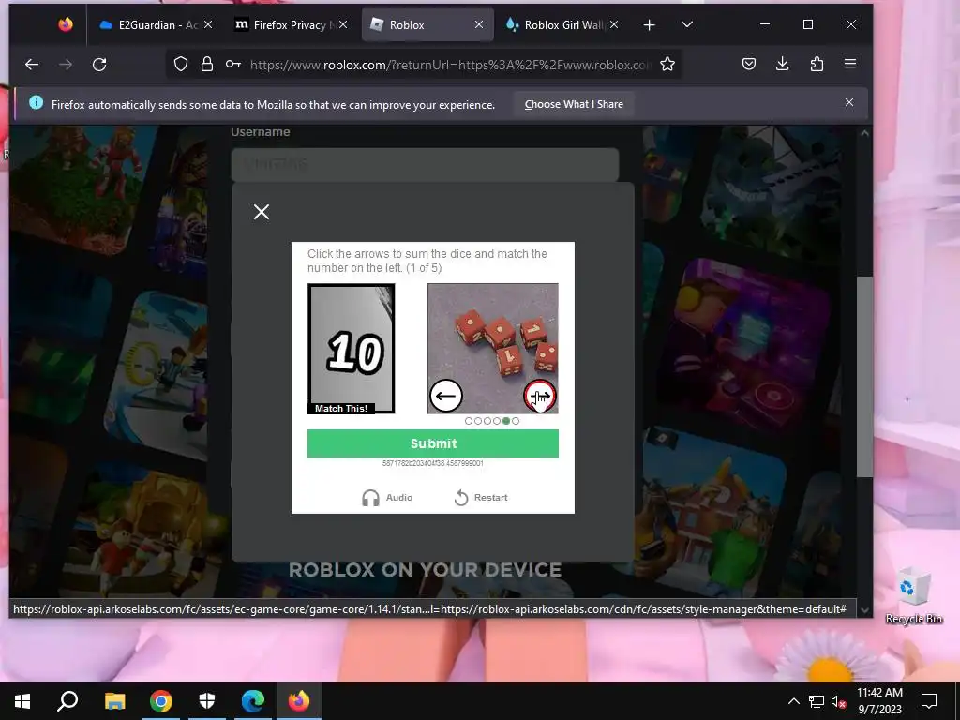
Task: Click the roblox.com URL address bar
Action: (450, 65)
